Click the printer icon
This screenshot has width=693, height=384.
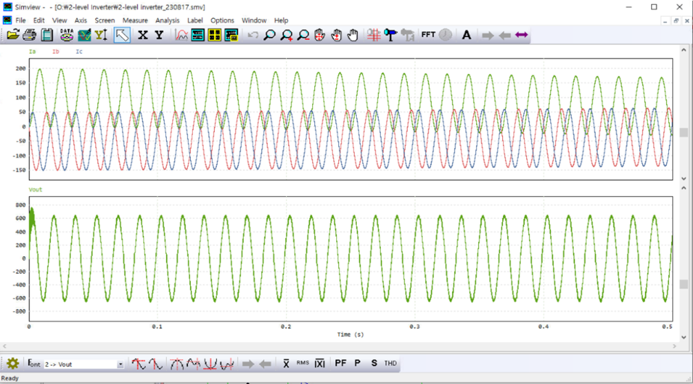30,34
